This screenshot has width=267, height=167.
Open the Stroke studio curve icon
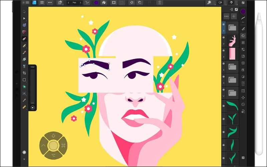[243, 18]
